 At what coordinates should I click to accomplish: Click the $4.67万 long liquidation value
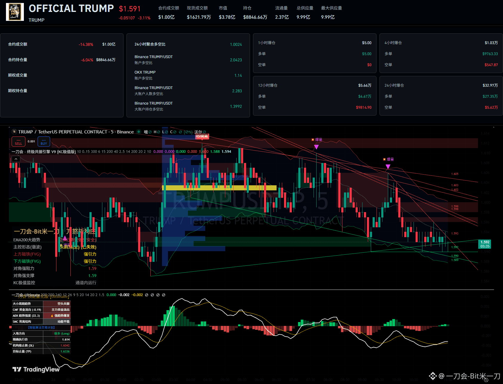coord(365,96)
